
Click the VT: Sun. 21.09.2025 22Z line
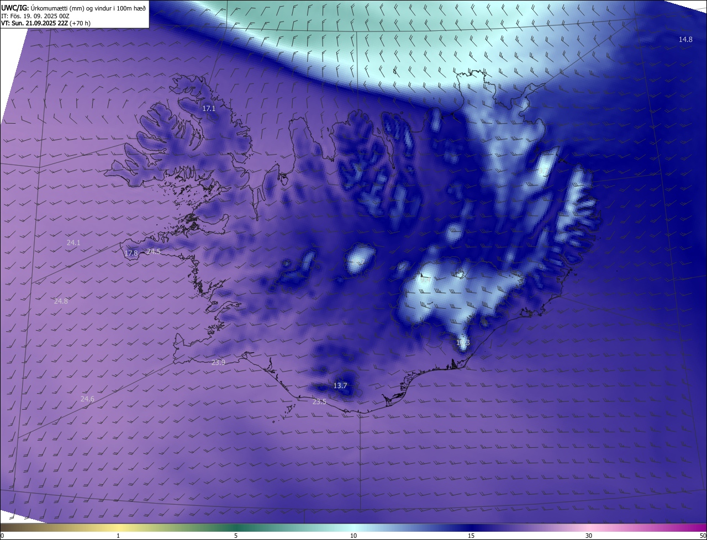(45, 24)
